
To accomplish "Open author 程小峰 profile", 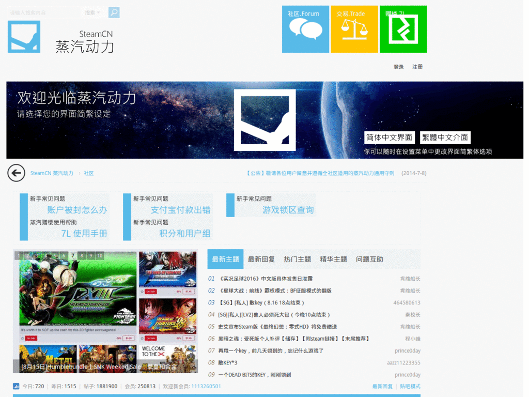I will 413,339.
